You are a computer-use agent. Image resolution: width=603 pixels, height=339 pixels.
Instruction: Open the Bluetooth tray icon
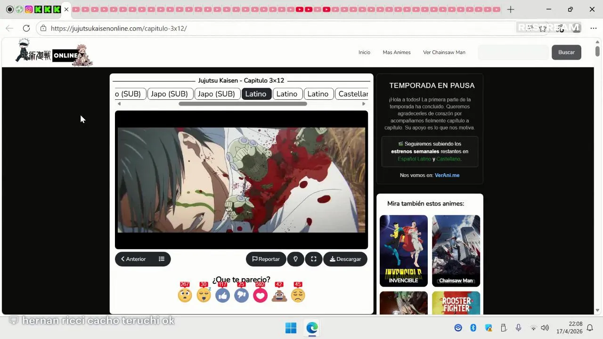473,328
